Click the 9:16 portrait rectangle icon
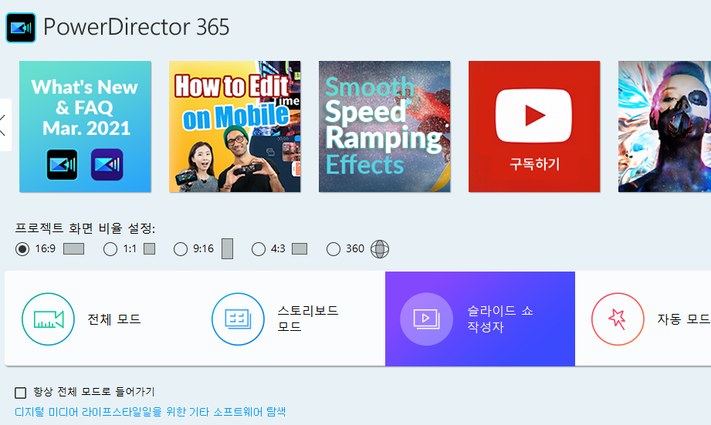Image resolution: width=711 pixels, height=425 pixels. click(227, 248)
